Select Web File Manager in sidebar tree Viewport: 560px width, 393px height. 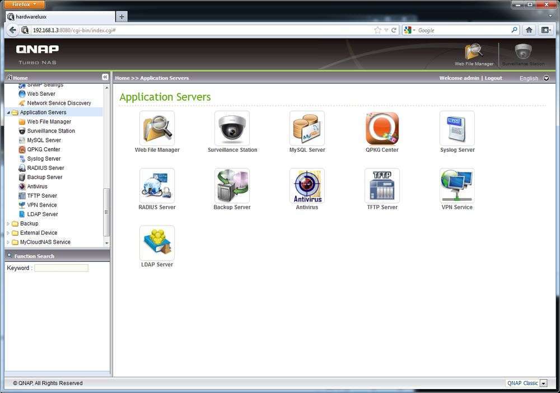[x=49, y=121]
